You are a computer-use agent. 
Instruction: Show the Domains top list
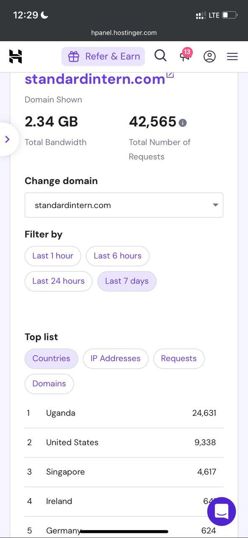pyautogui.click(x=49, y=384)
